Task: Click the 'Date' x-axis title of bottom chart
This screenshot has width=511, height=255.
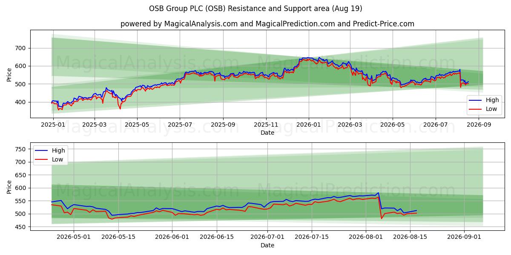Action: (267, 246)
